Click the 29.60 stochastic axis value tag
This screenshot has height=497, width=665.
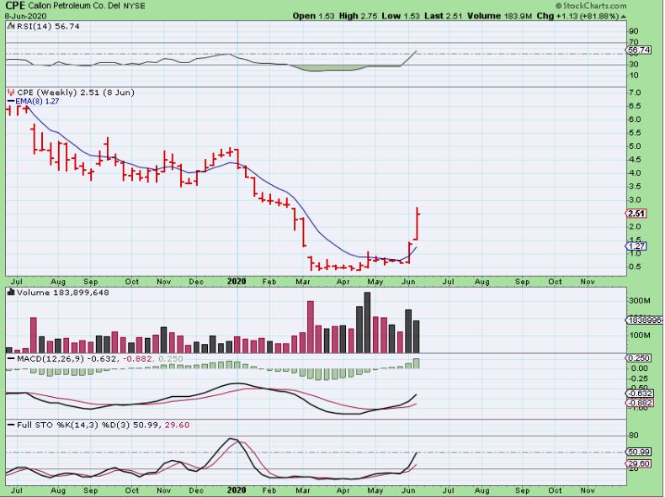(x=639, y=463)
